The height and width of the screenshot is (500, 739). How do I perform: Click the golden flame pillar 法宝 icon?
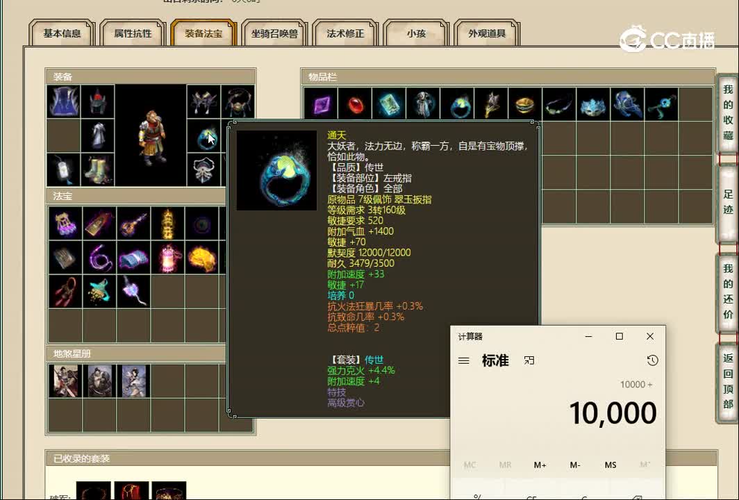coord(168,223)
